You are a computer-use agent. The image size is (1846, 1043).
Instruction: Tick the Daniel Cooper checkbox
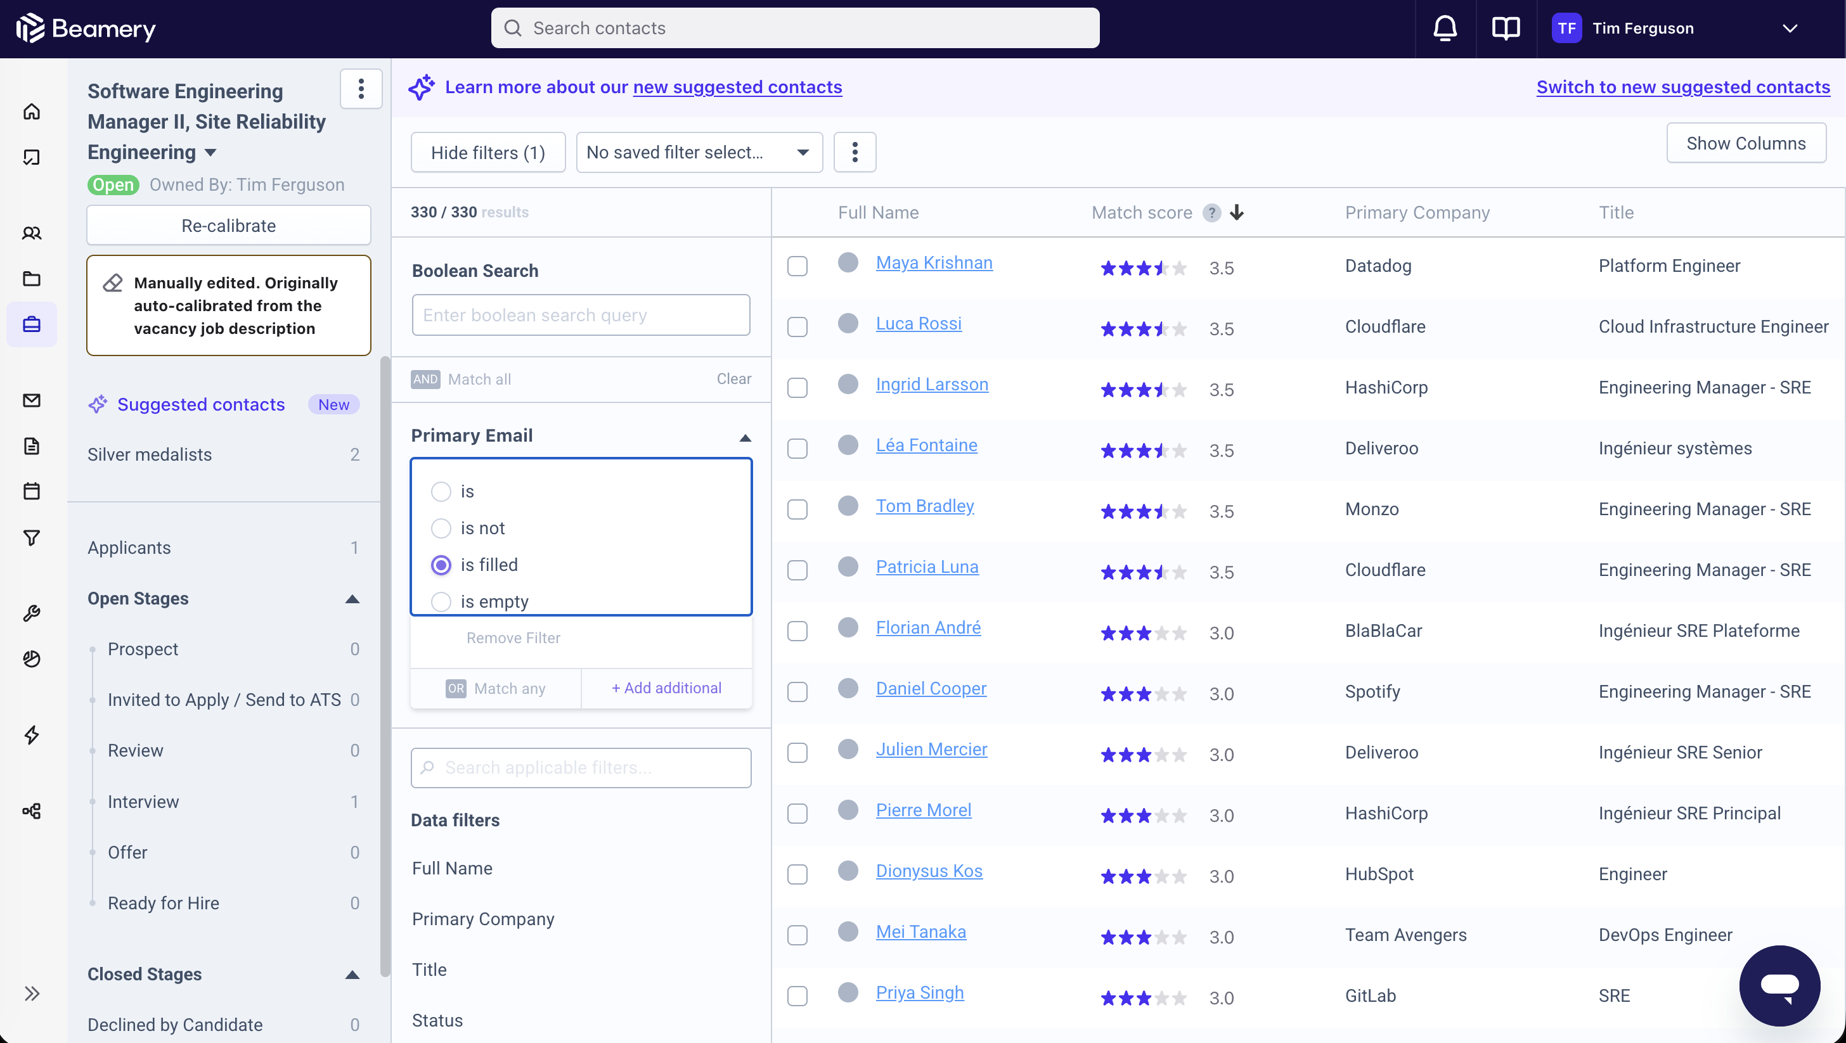click(797, 692)
